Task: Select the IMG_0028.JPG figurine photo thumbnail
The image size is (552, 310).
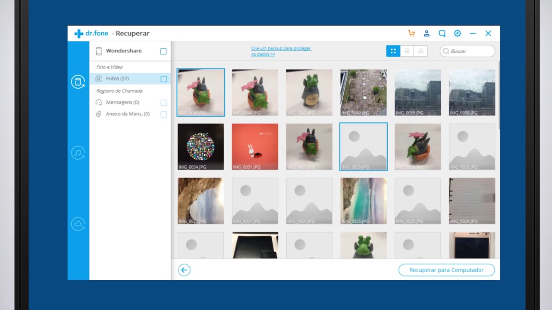Action: coord(418,147)
